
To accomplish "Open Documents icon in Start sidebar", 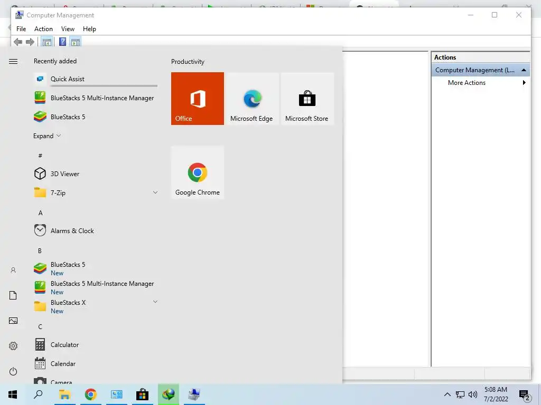I will (13, 295).
